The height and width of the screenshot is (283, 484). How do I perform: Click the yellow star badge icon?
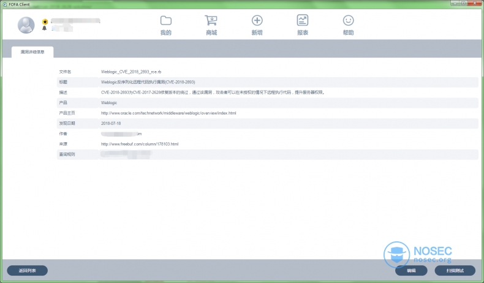click(45, 21)
